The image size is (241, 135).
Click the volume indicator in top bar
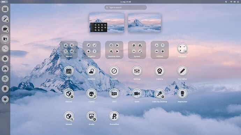pos(235,2)
